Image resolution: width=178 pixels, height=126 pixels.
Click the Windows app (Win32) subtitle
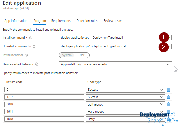coord(16,9)
